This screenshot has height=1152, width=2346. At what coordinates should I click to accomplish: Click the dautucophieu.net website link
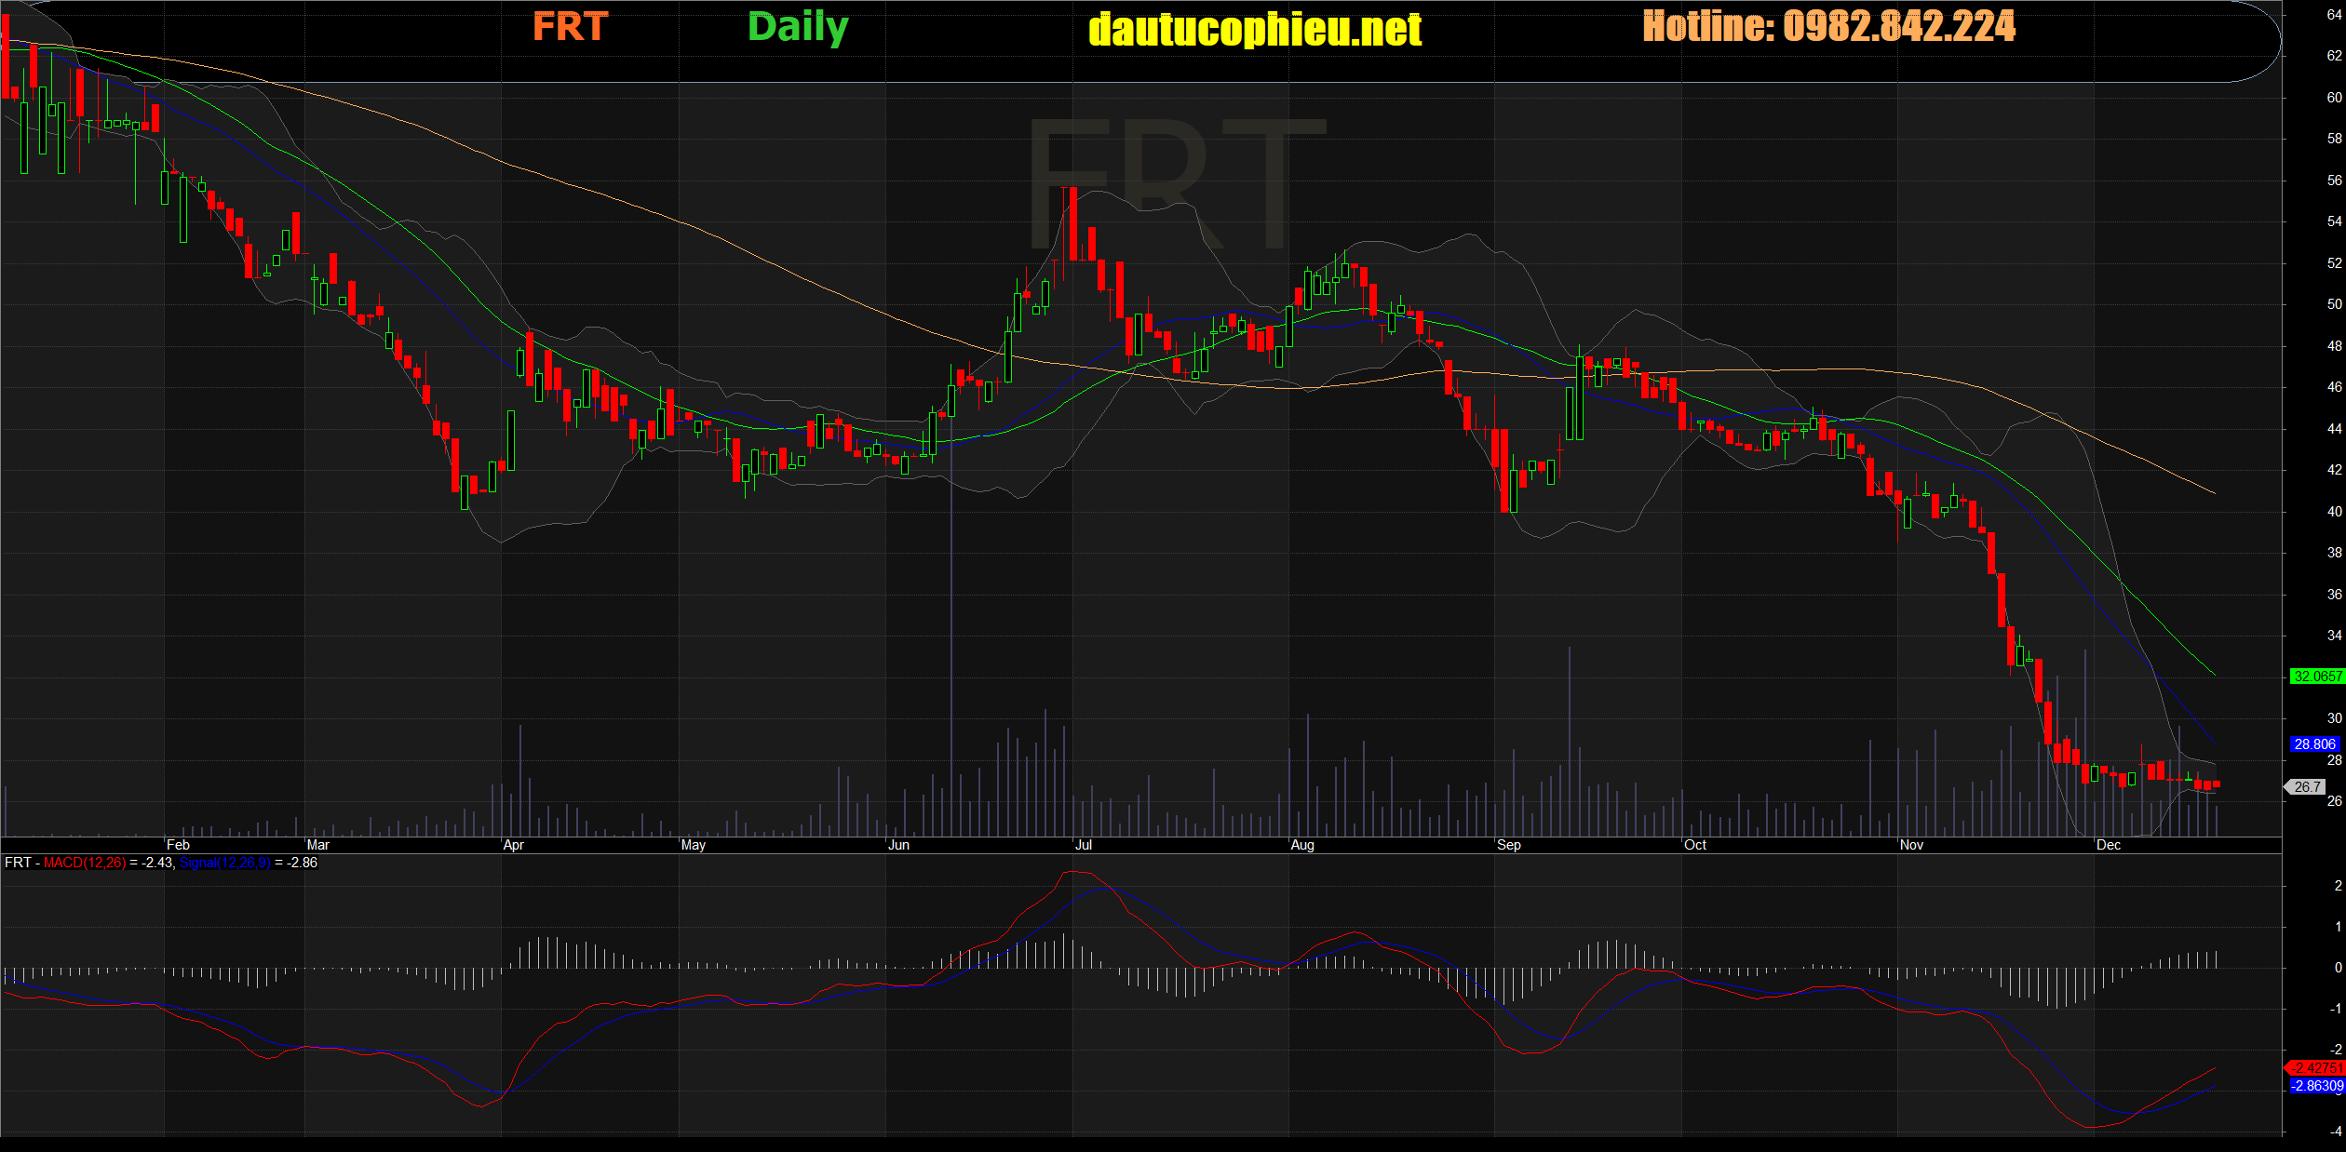click(1255, 30)
